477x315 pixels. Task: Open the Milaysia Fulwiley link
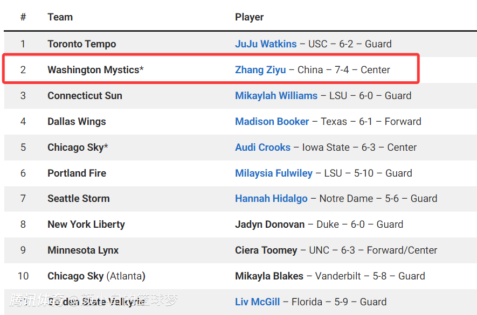pos(274,173)
